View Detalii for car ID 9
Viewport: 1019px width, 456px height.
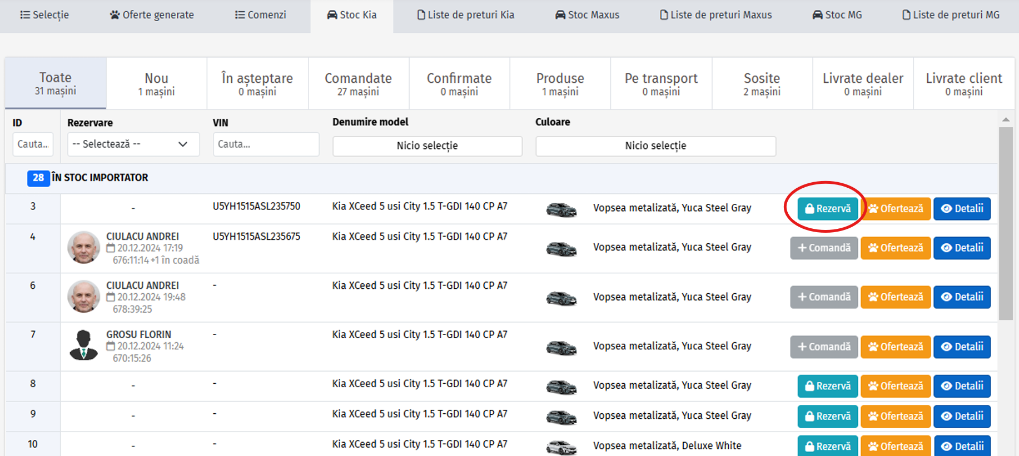click(962, 417)
